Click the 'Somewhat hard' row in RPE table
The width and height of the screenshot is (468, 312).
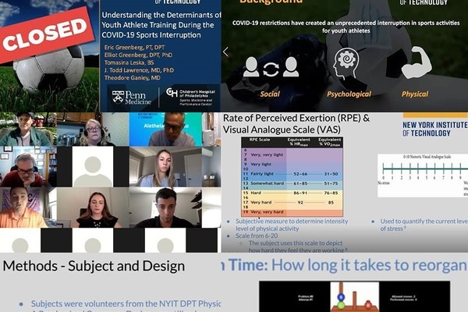click(292, 183)
